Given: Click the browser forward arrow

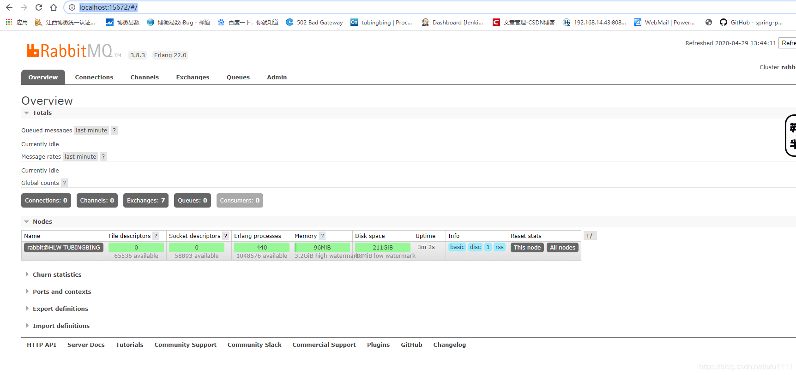Looking at the screenshot, I should click(24, 7).
